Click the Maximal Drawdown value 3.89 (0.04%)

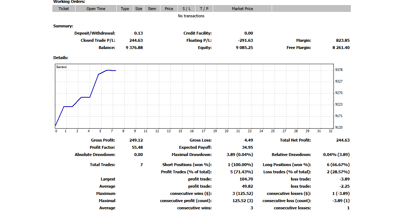point(240,155)
